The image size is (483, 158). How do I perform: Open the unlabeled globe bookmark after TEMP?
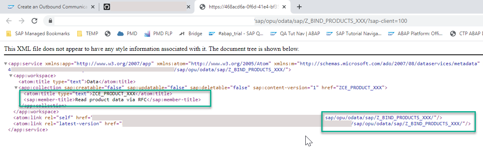coord(108,34)
